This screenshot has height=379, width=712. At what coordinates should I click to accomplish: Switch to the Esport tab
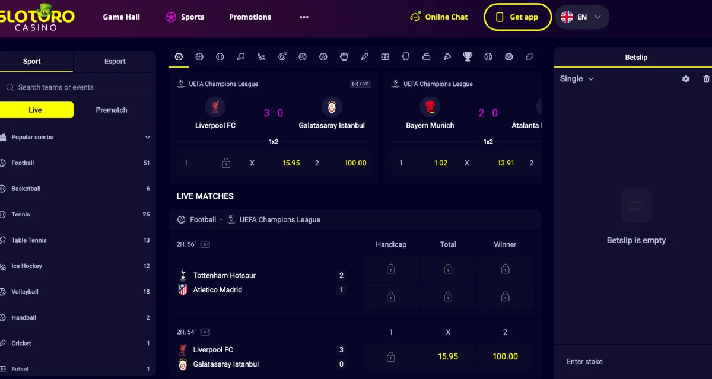coord(115,62)
